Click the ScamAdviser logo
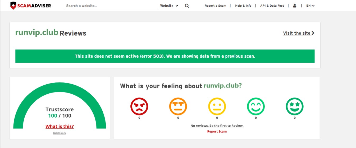Viewport: 356px width, 148px height. click(x=30, y=6)
